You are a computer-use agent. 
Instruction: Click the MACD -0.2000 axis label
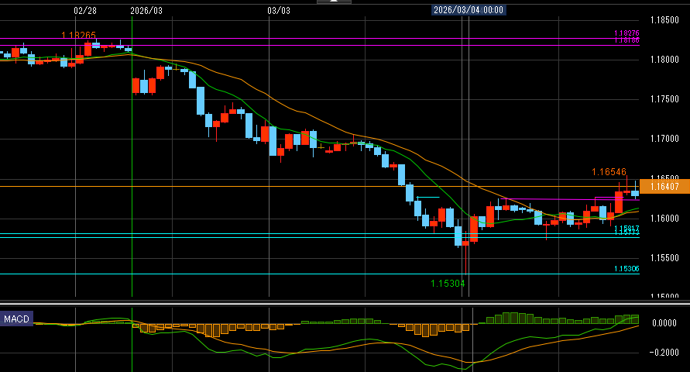point(666,353)
